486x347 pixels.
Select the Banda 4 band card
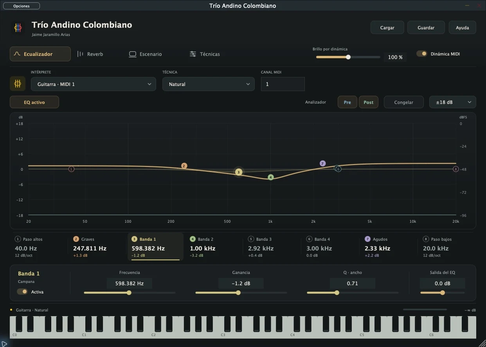click(x=330, y=247)
